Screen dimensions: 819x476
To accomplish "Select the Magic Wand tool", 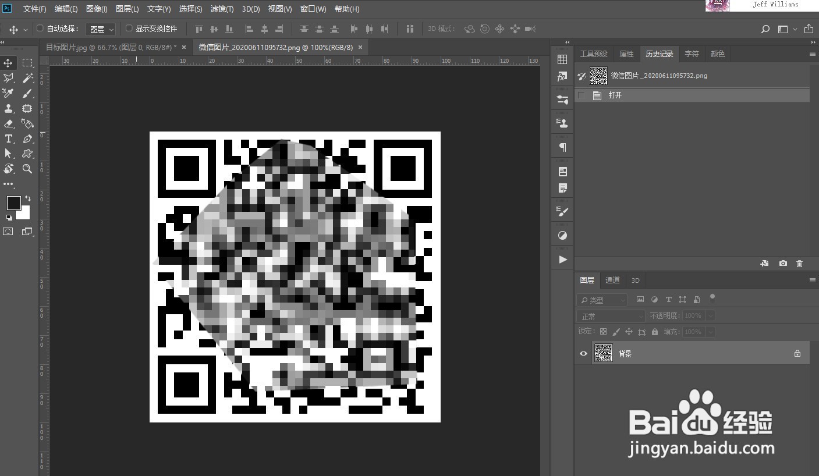I will point(27,78).
